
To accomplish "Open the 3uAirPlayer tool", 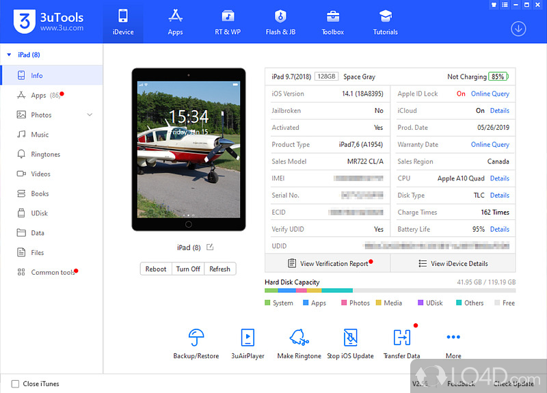I will point(248,338).
